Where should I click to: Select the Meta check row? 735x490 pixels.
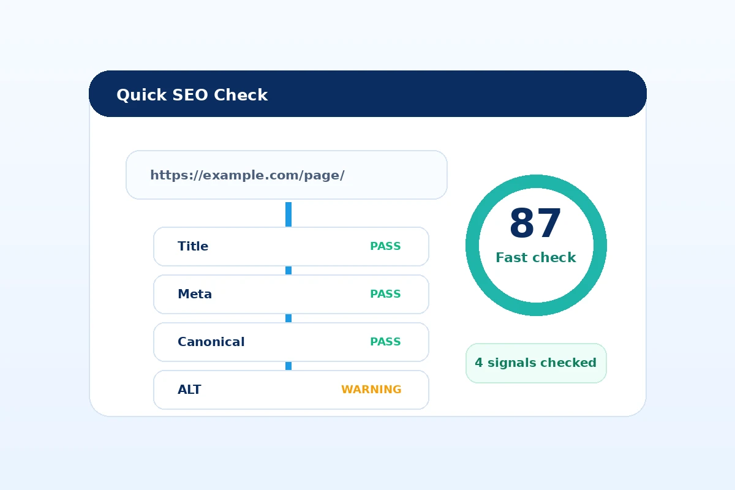(291, 294)
